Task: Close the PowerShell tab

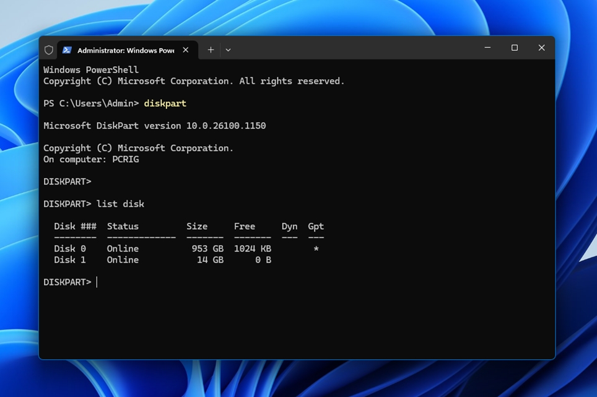Action: pos(185,50)
